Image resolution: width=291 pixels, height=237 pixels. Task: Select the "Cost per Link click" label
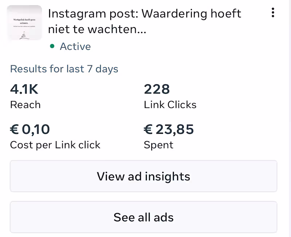click(x=55, y=145)
